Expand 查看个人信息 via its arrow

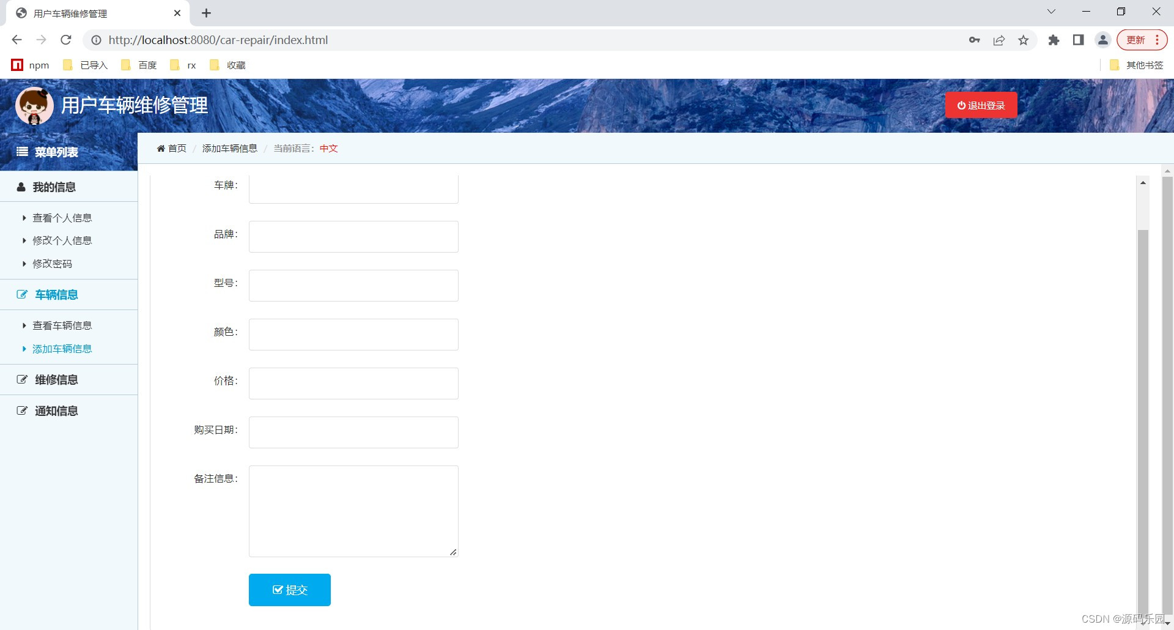[25, 218]
